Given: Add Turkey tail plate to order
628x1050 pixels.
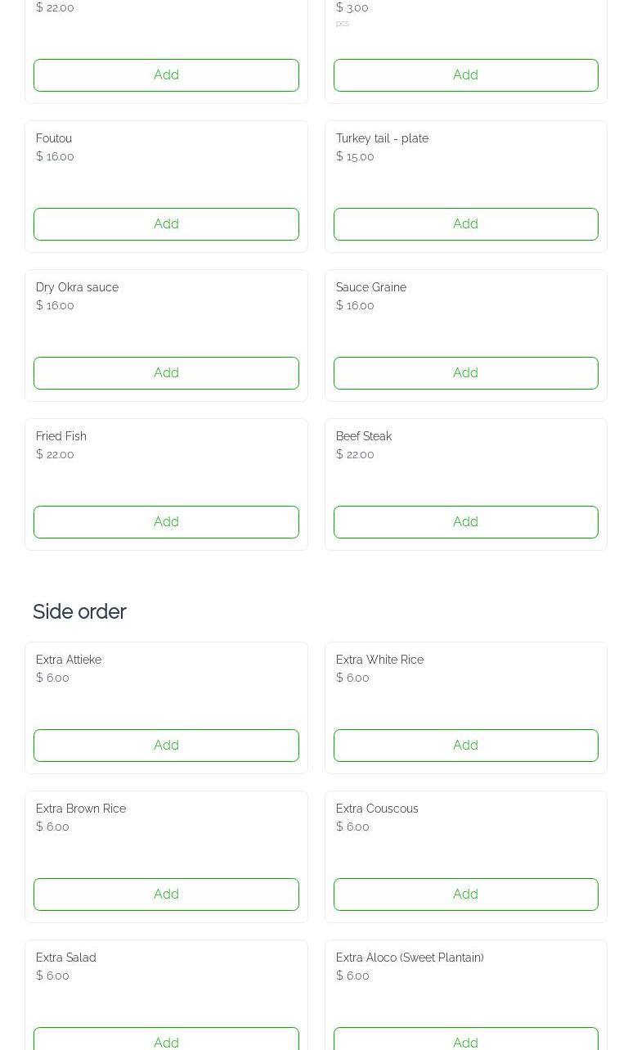Looking at the screenshot, I should point(465,224).
